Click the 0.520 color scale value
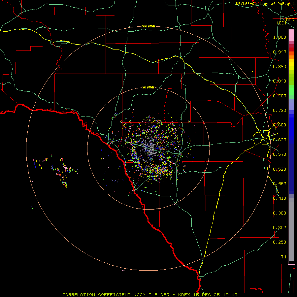The width and height of the screenshot is (297, 297). click(x=280, y=169)
